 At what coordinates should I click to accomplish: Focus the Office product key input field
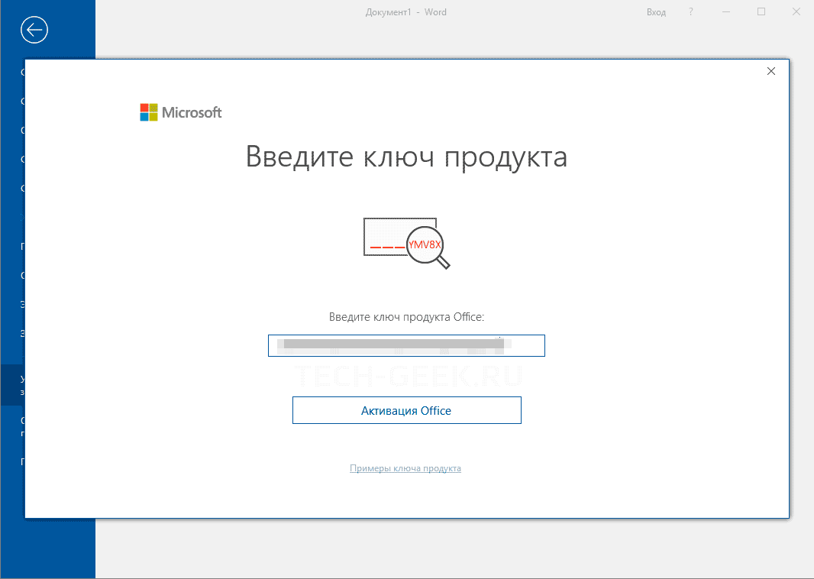[406, 345]
